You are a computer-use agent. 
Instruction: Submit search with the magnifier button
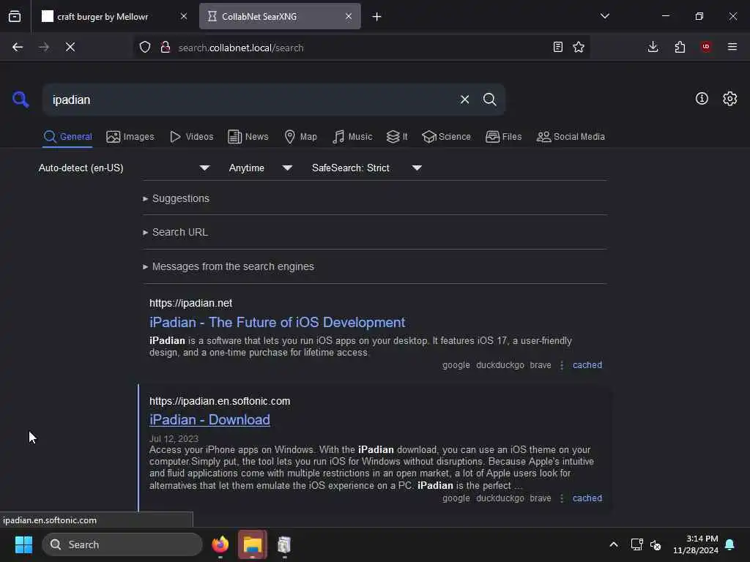coord(489,100)
